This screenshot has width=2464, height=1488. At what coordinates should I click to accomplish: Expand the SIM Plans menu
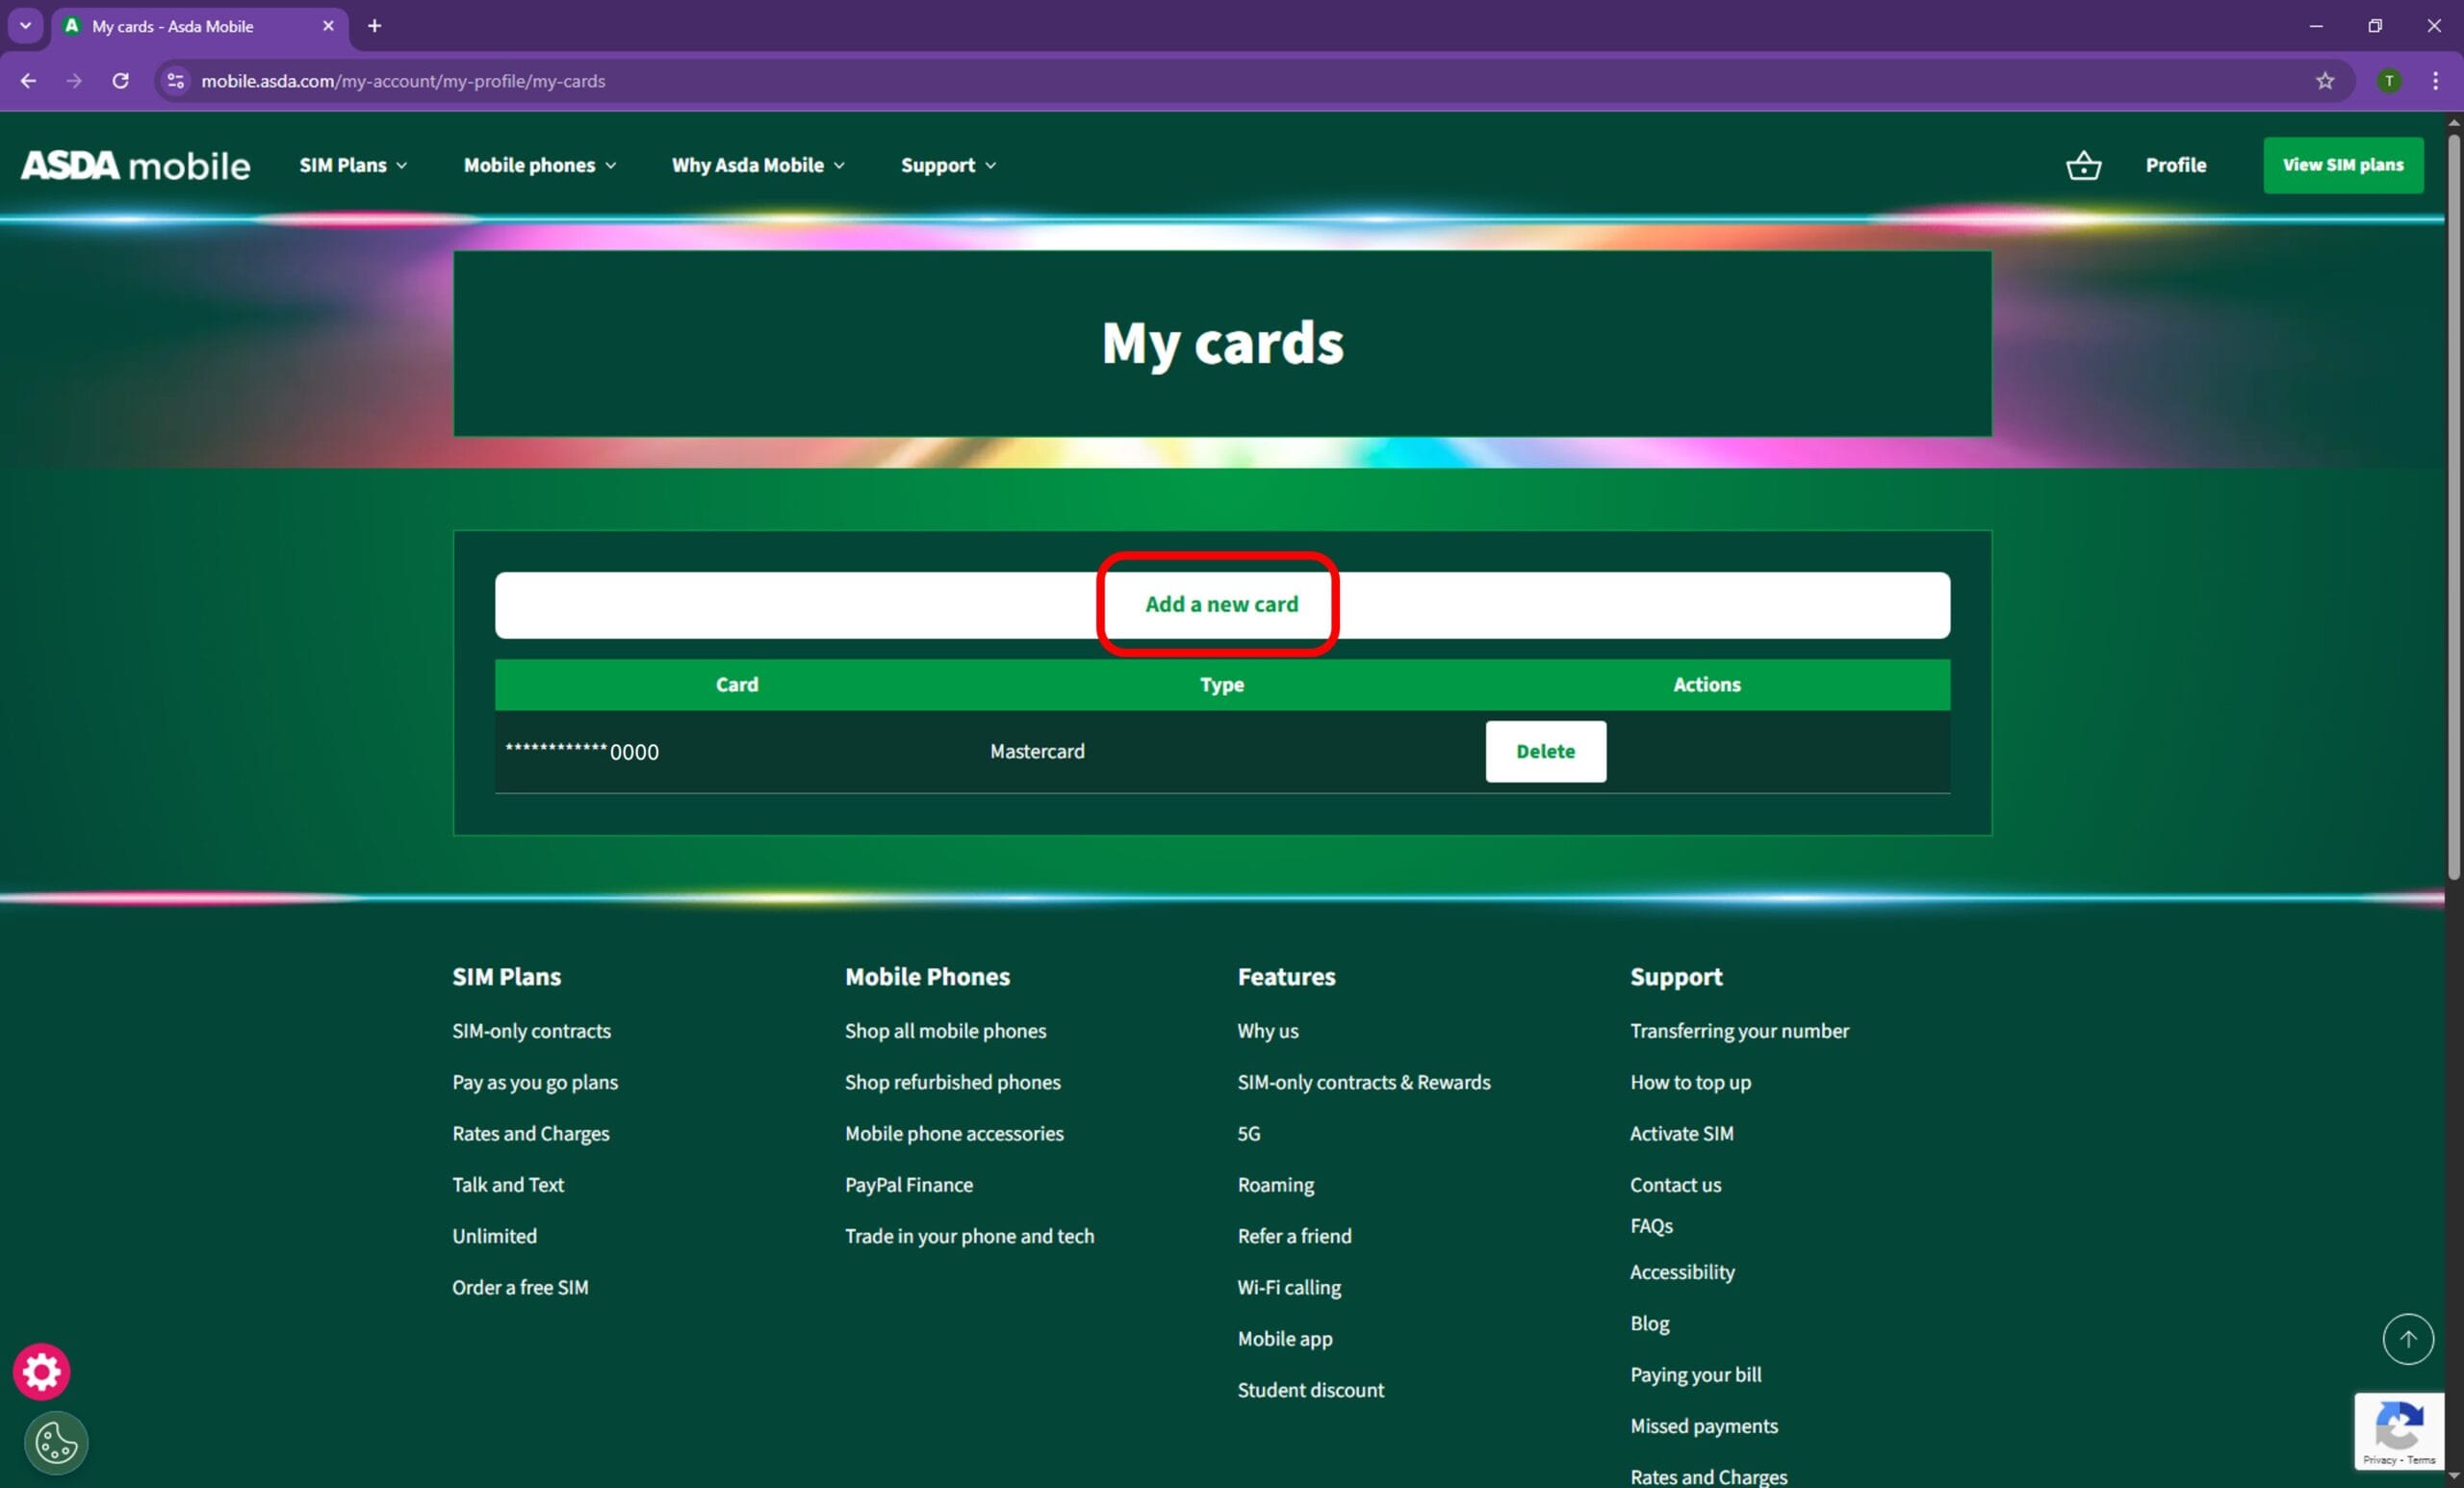pos(353,165)
